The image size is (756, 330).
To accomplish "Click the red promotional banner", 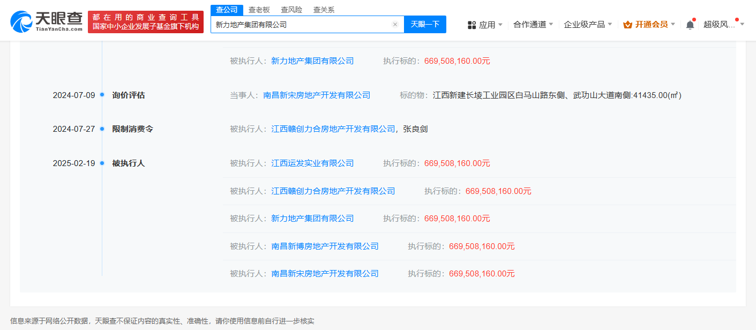I will (145, 22).
